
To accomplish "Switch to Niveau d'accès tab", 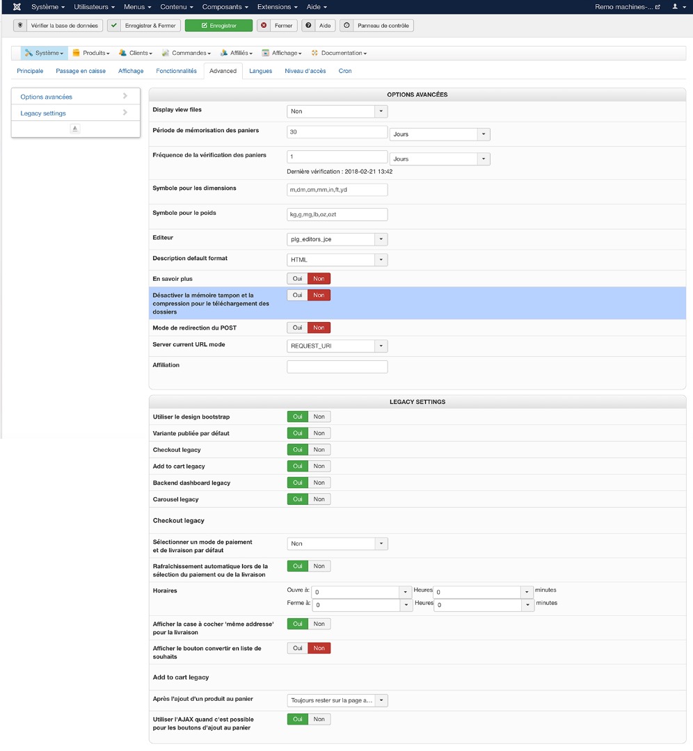I will click(305, 71).
